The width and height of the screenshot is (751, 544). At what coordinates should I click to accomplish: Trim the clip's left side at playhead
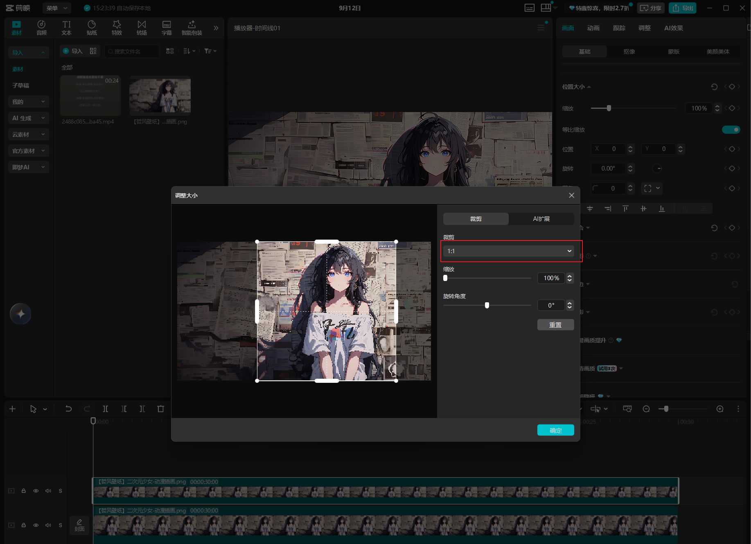coord(124,409)
